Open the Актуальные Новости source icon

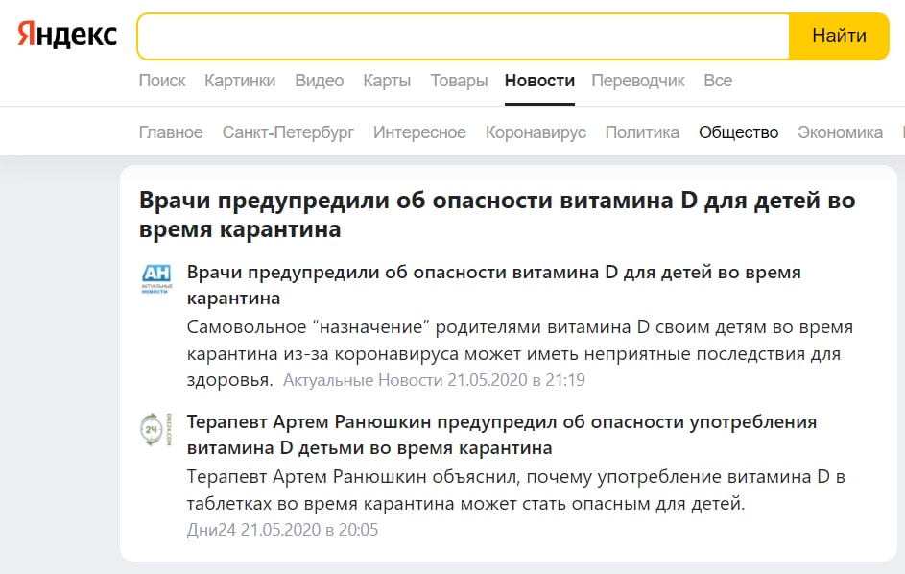coord(156,279)
